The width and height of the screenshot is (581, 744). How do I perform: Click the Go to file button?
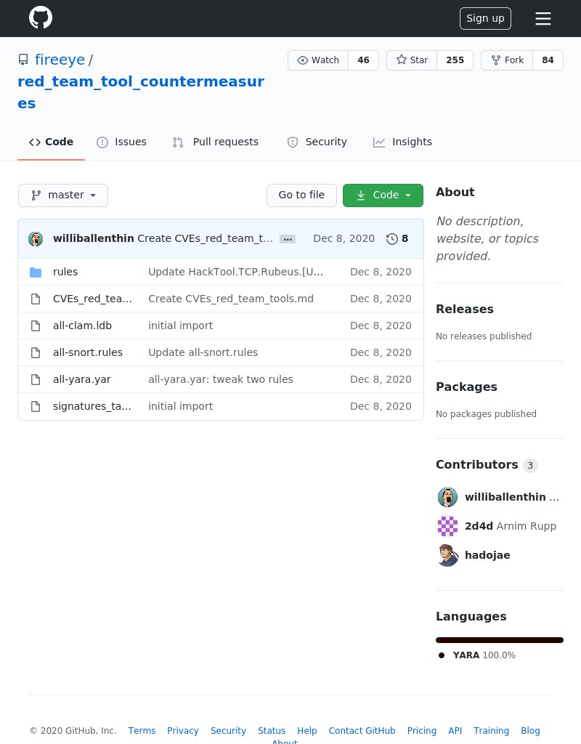pos(301,195)
